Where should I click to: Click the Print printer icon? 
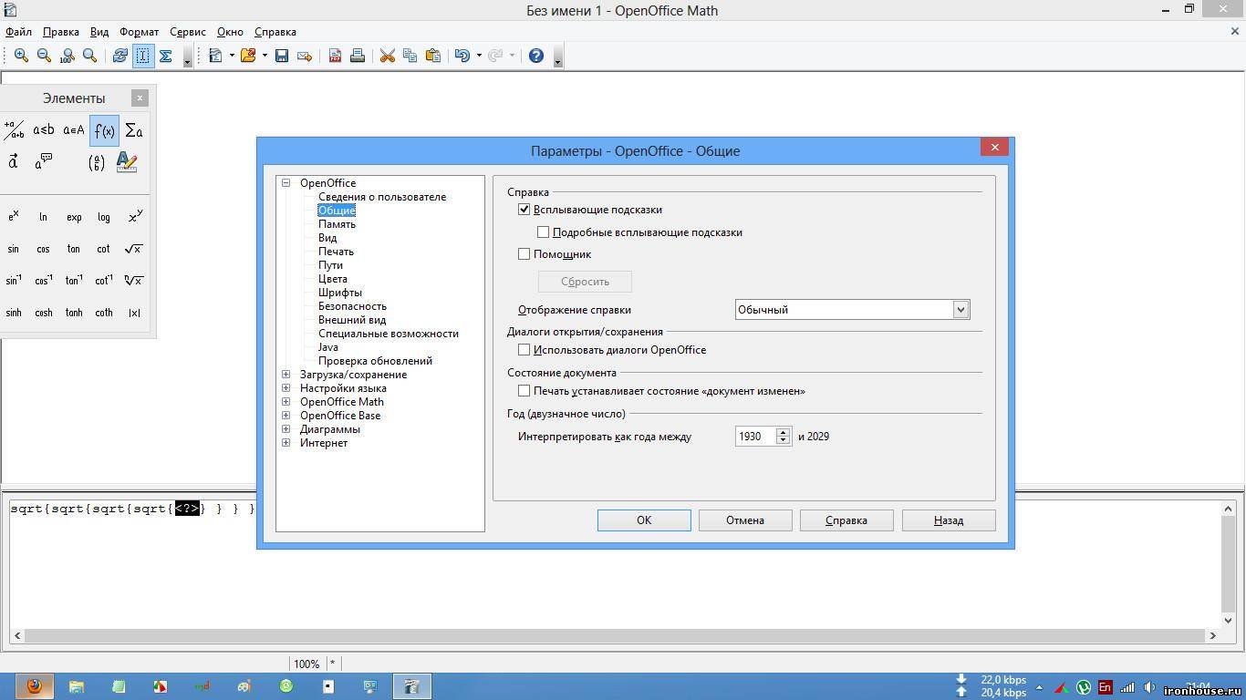coord(358,56)
